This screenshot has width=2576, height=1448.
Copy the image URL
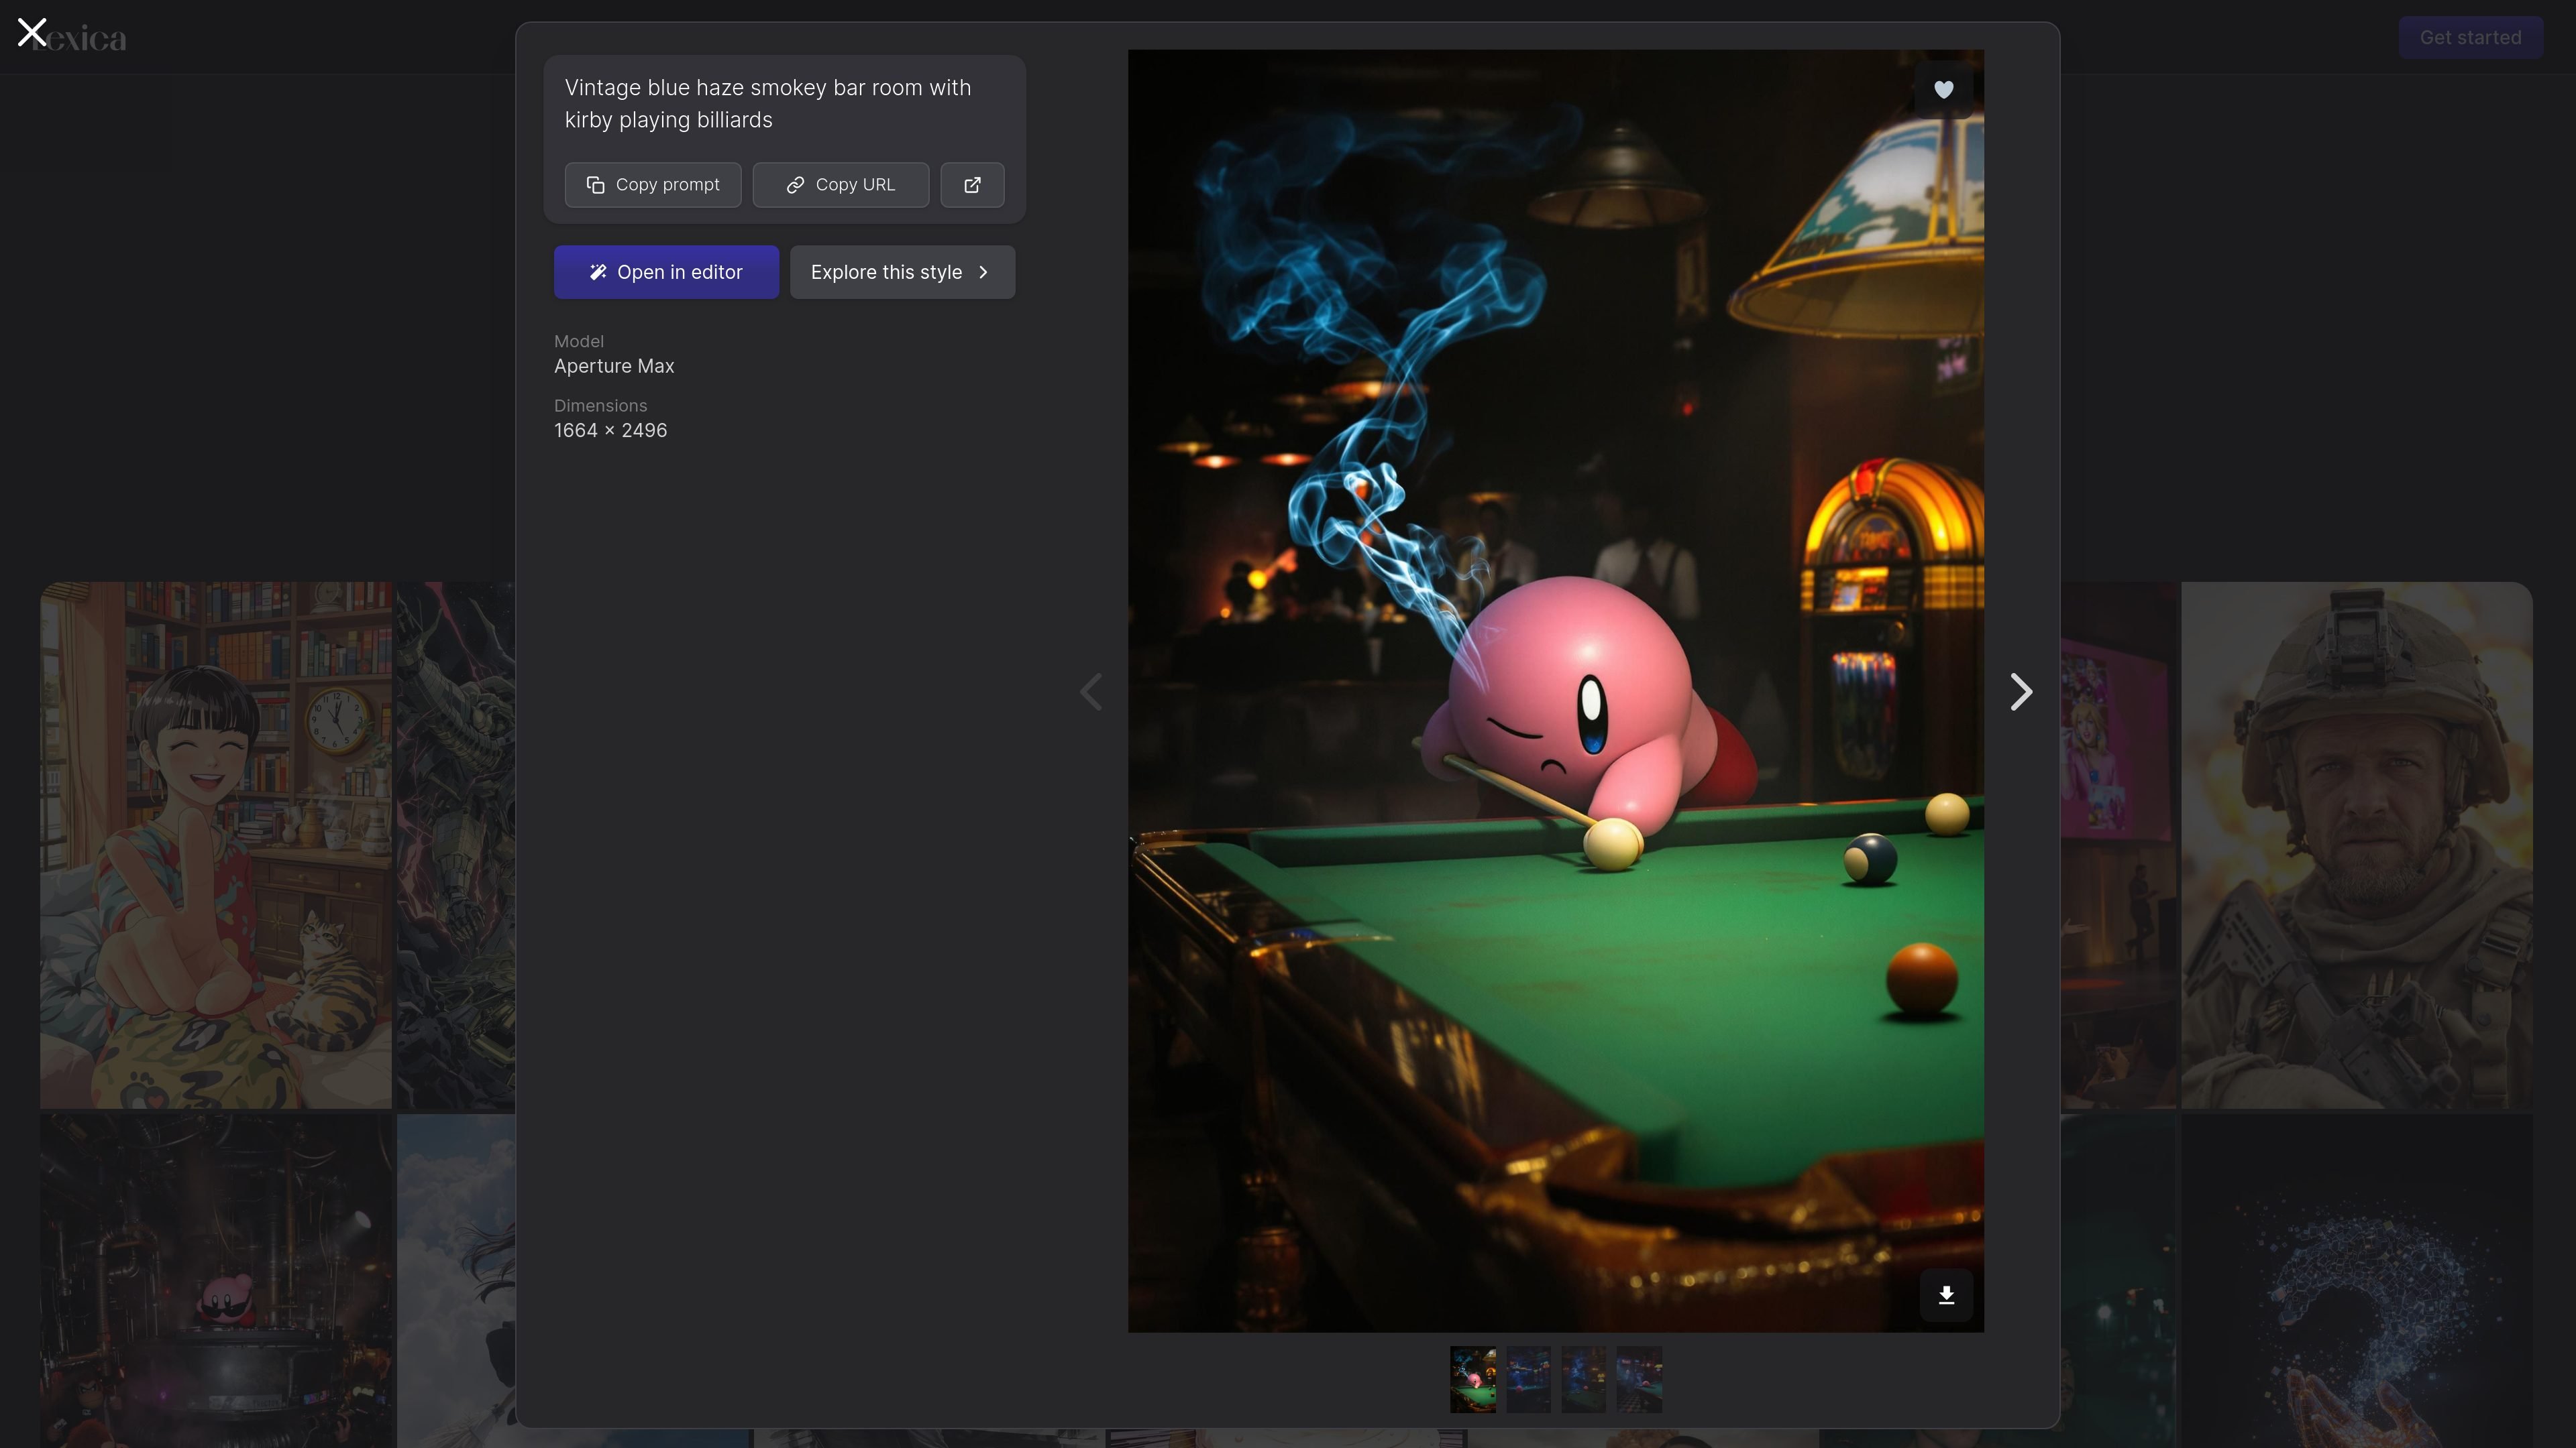click(x=841, y=185)
